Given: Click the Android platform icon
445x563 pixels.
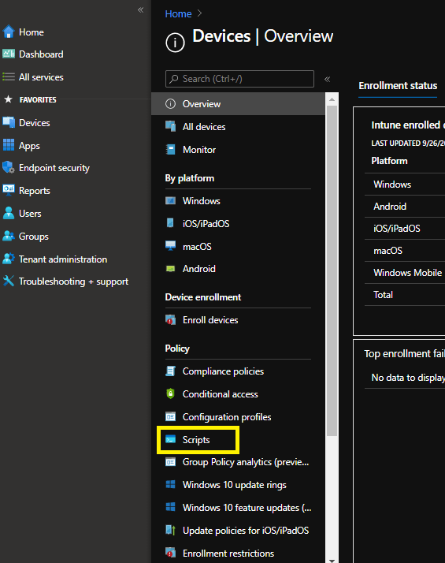Looking at the screenshot, I should (x=170, y=269).
